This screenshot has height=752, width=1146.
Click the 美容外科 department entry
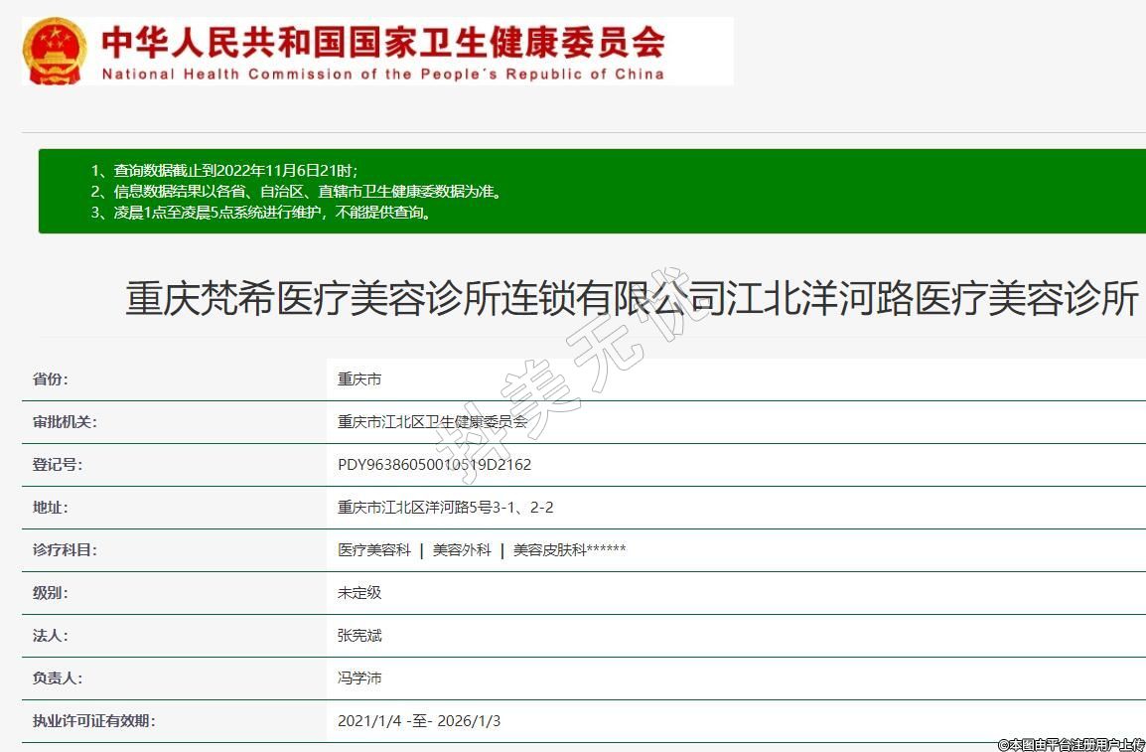462,550
